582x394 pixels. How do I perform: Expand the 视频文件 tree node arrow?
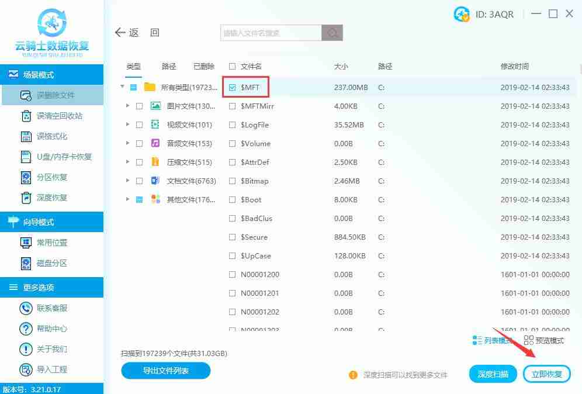[x=128, y=125]
